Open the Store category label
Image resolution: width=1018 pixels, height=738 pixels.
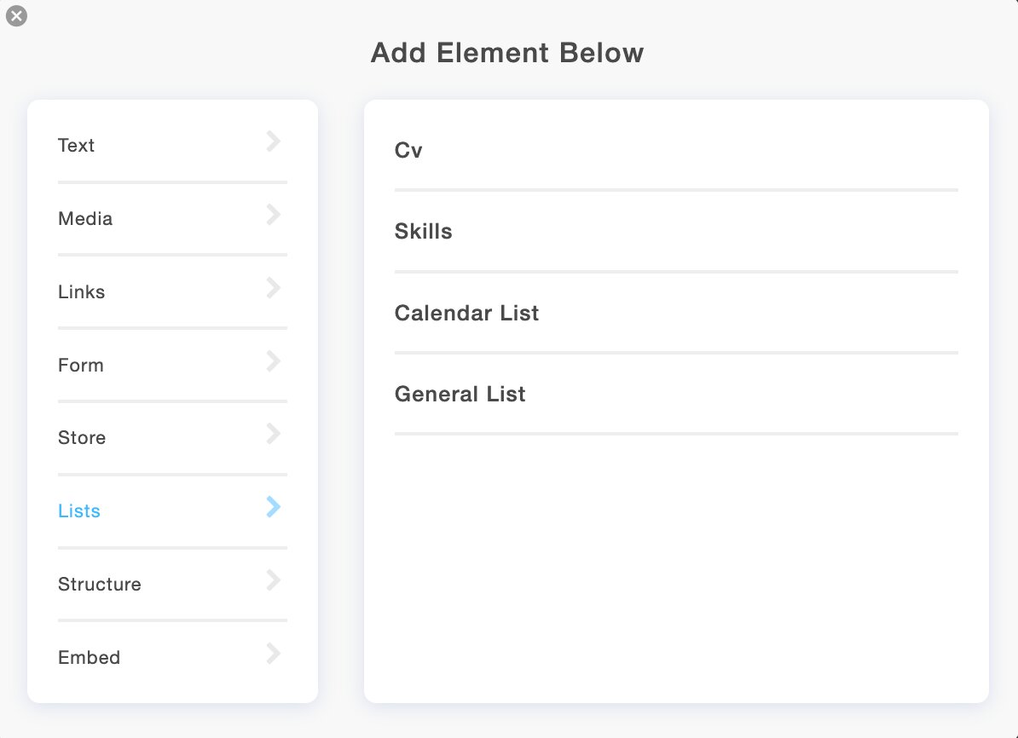coord(82,438)
